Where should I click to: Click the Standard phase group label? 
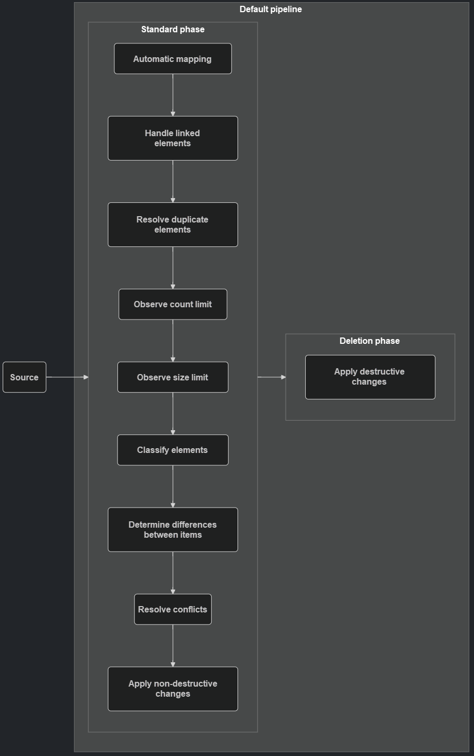pos(173,30)
